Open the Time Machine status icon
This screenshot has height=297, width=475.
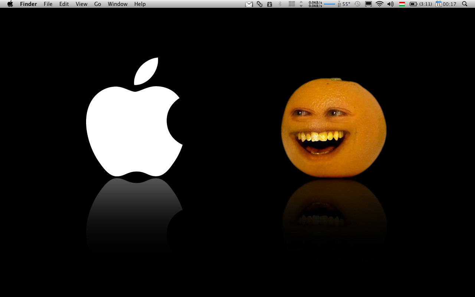click(357, 4)
